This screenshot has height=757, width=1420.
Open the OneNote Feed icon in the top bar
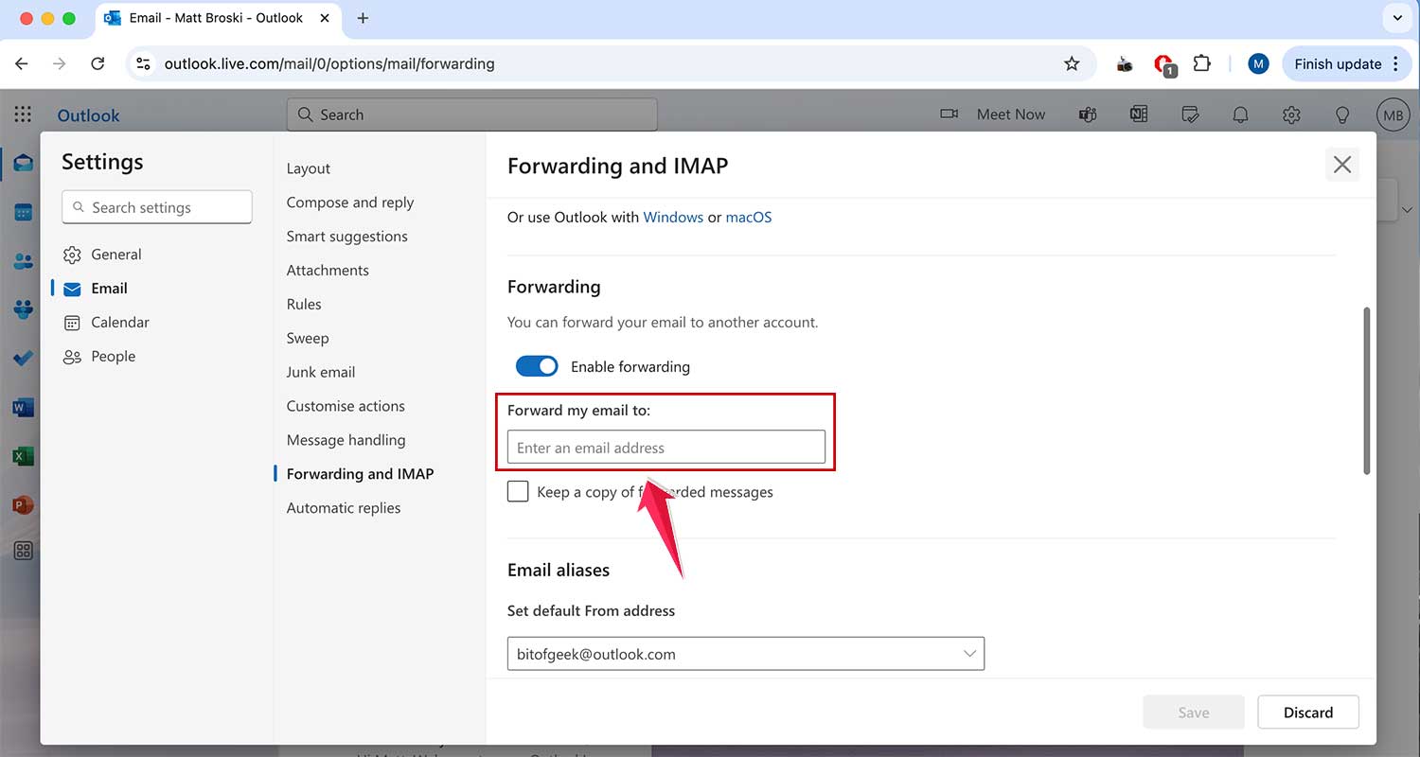(x=1138, y=114)
